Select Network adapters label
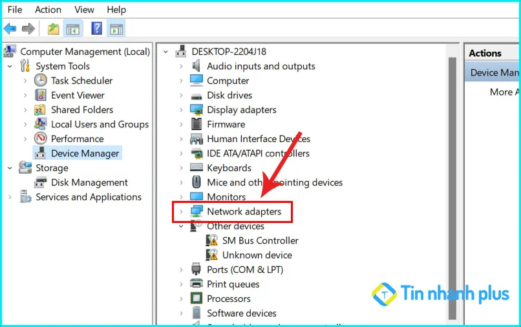 [244, 211]
